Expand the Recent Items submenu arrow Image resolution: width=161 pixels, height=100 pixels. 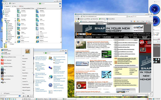(x=32, y=73)
